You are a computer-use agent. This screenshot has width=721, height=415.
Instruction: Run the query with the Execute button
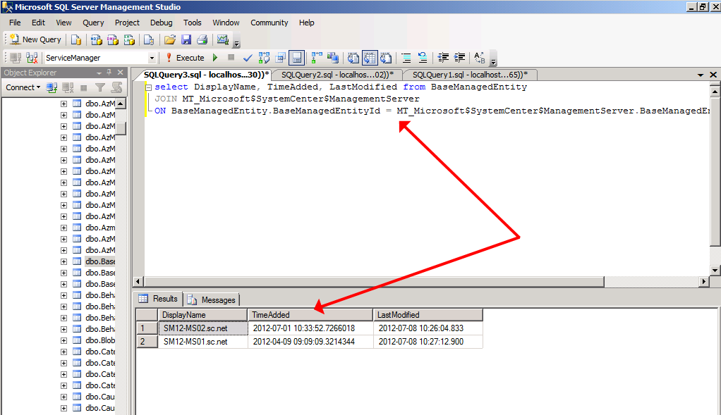coord(185,58)
